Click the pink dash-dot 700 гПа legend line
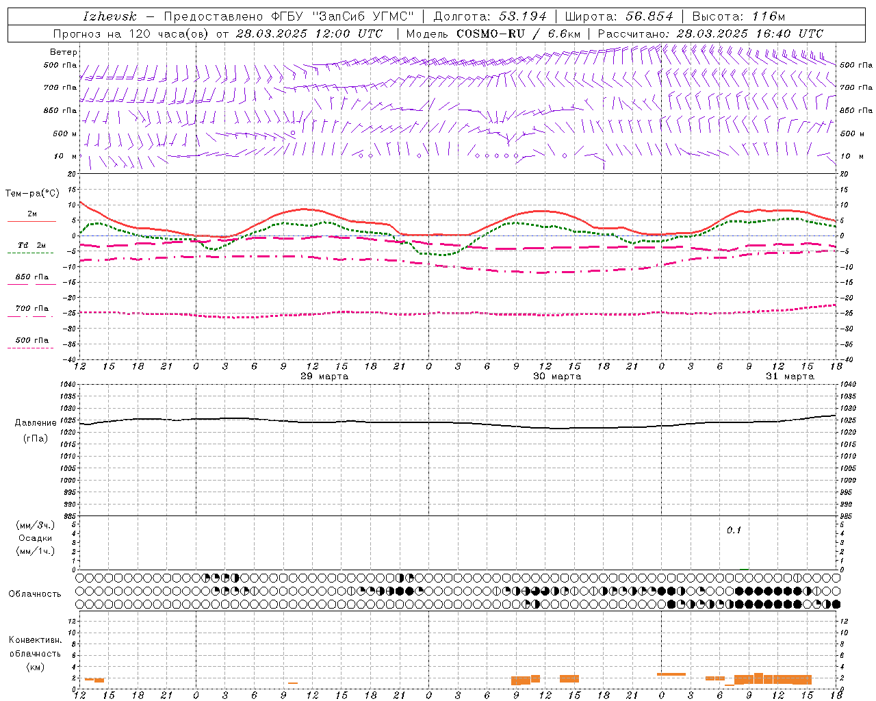876x701 pixels. point(31,316)
